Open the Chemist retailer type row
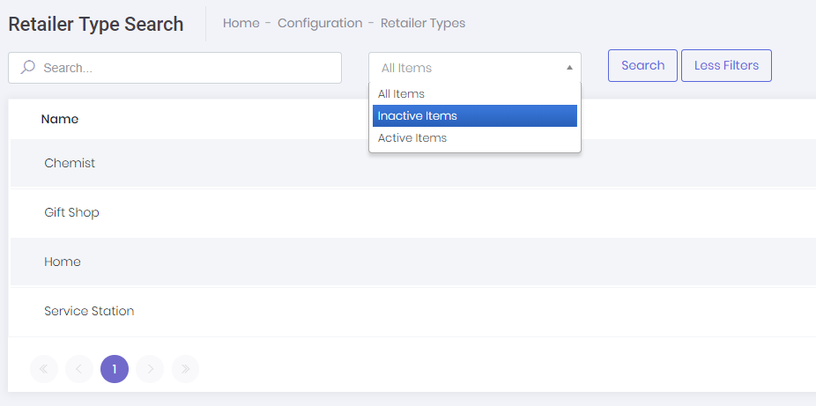The width and height of the screenshot is (816, 406). [x=70, y=163]
